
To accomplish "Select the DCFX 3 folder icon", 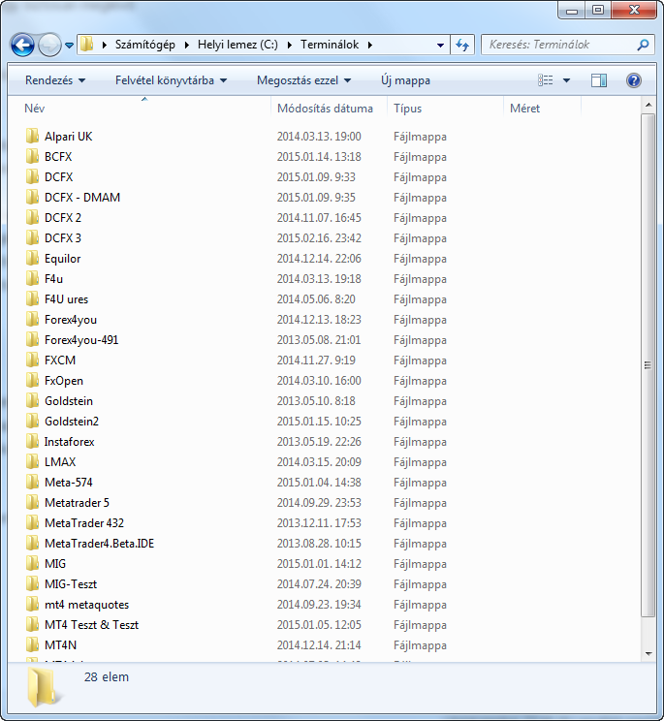I will pyautogui.click(x=32, y=237).
